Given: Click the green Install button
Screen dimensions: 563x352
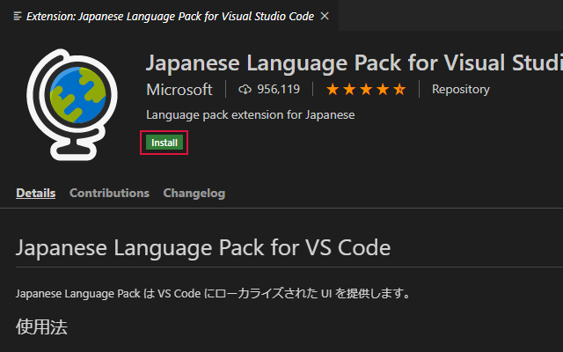Looking at the screenshot, I should (165, 143).
